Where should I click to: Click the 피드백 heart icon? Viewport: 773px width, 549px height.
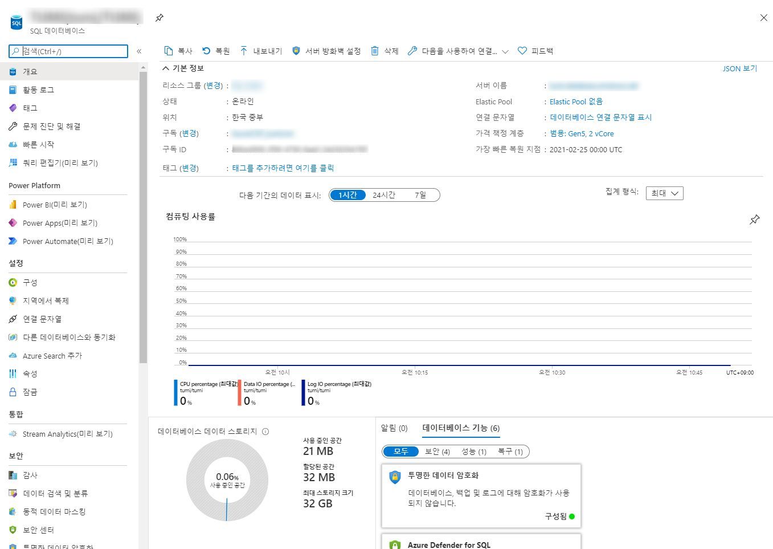point(522,51)
